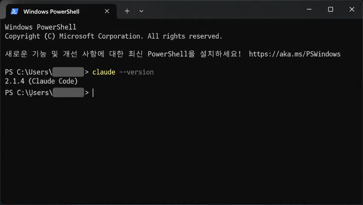The image size is (363, 205).
Task: Click the '--version' argument text
Action: tap(136, 72)
